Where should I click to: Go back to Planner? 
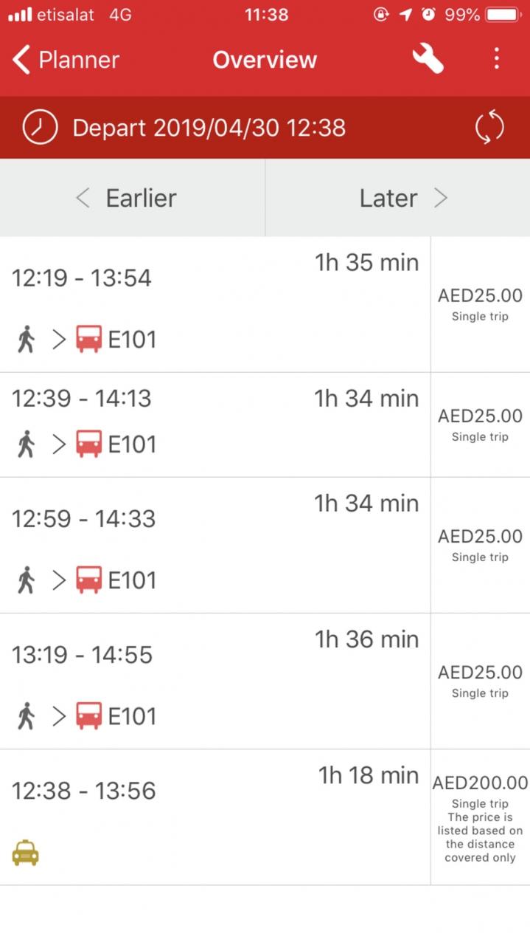coord(66,59)
